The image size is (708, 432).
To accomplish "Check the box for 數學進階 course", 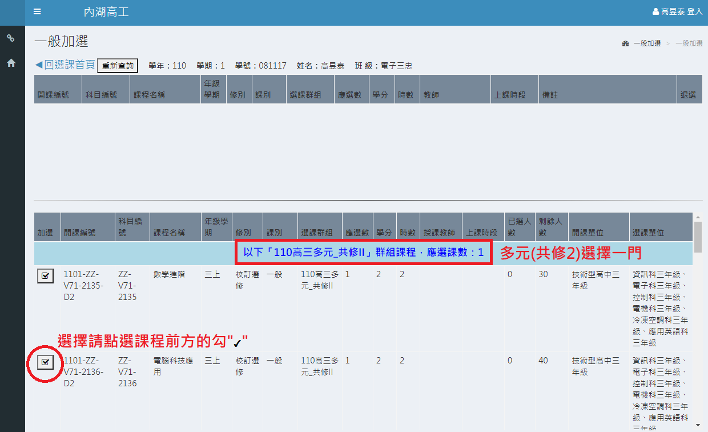I will pyautogui.click(x=46, y=276).
